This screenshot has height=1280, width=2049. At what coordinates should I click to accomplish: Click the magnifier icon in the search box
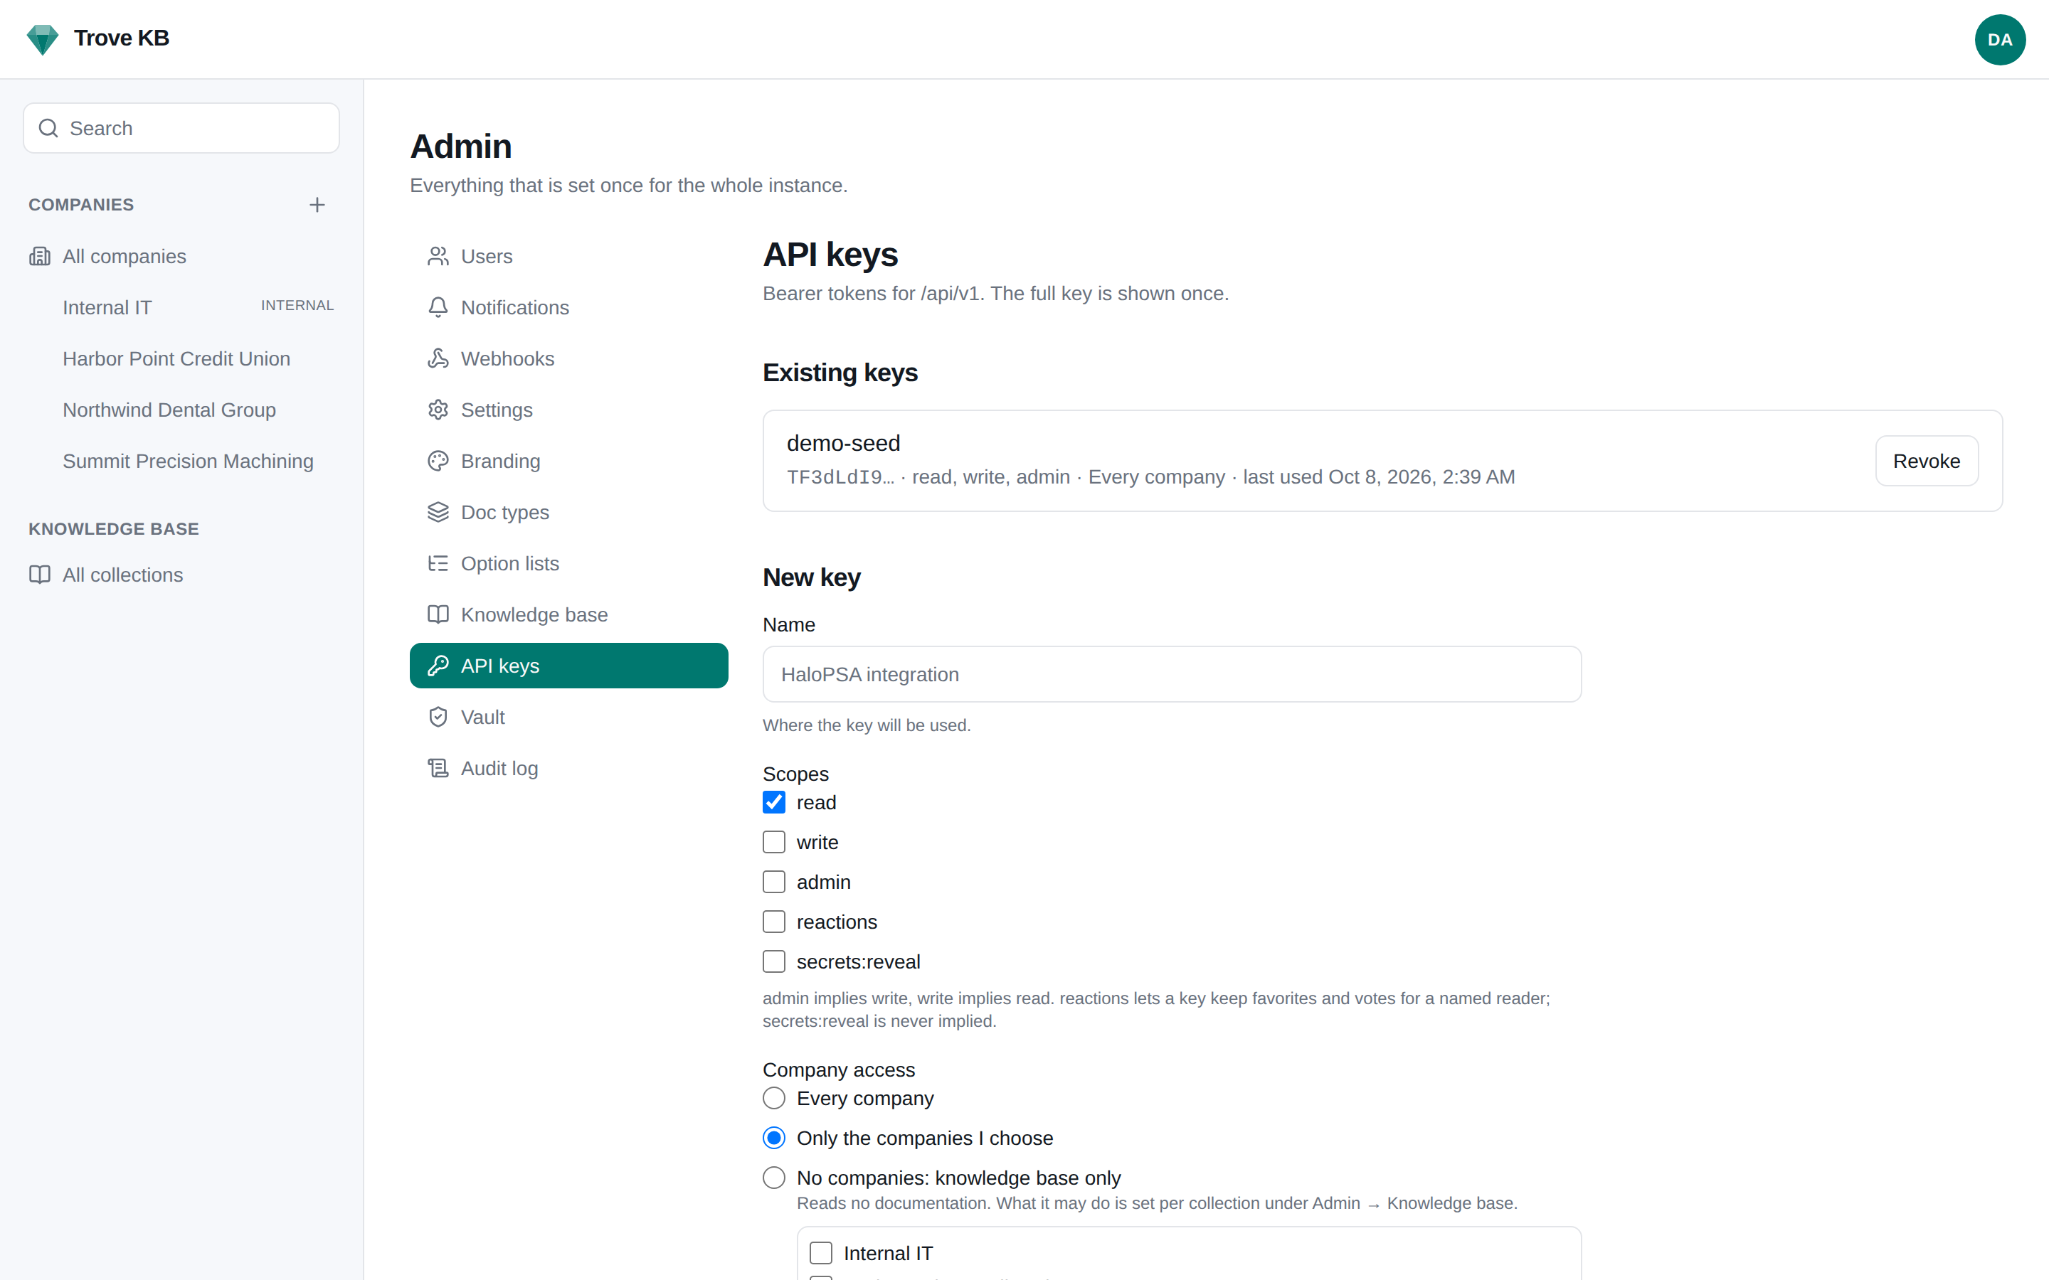[x=49, y=128]
